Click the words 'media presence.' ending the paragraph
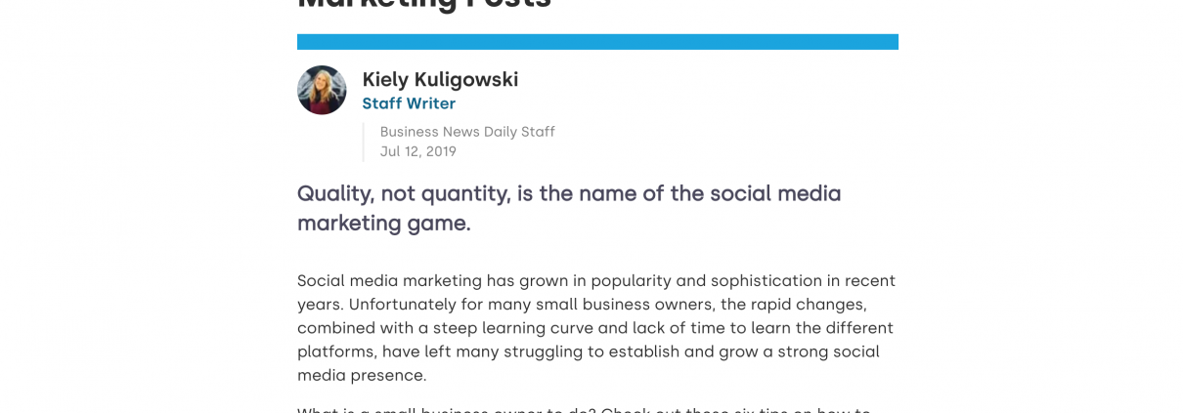Screen dimensions: 1183x413 (362, 376)
